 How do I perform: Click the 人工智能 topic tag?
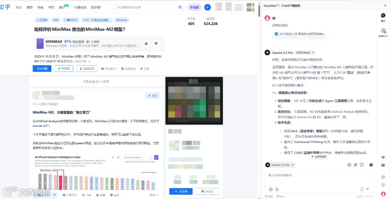(x=42, y=20)
